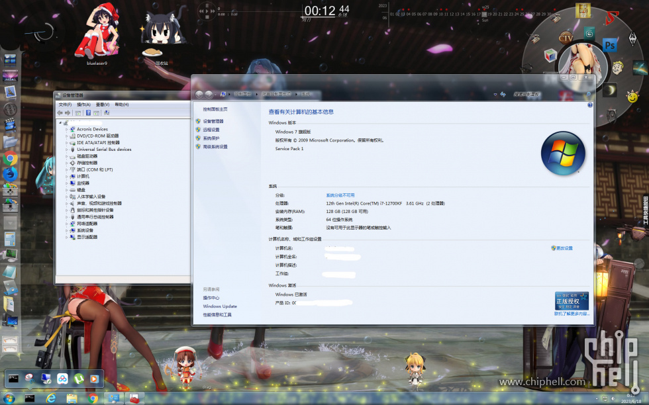Click scan for hardware changes toolbar icon
Viewport: 649px width, 405px height.
(x=107, y=112)
